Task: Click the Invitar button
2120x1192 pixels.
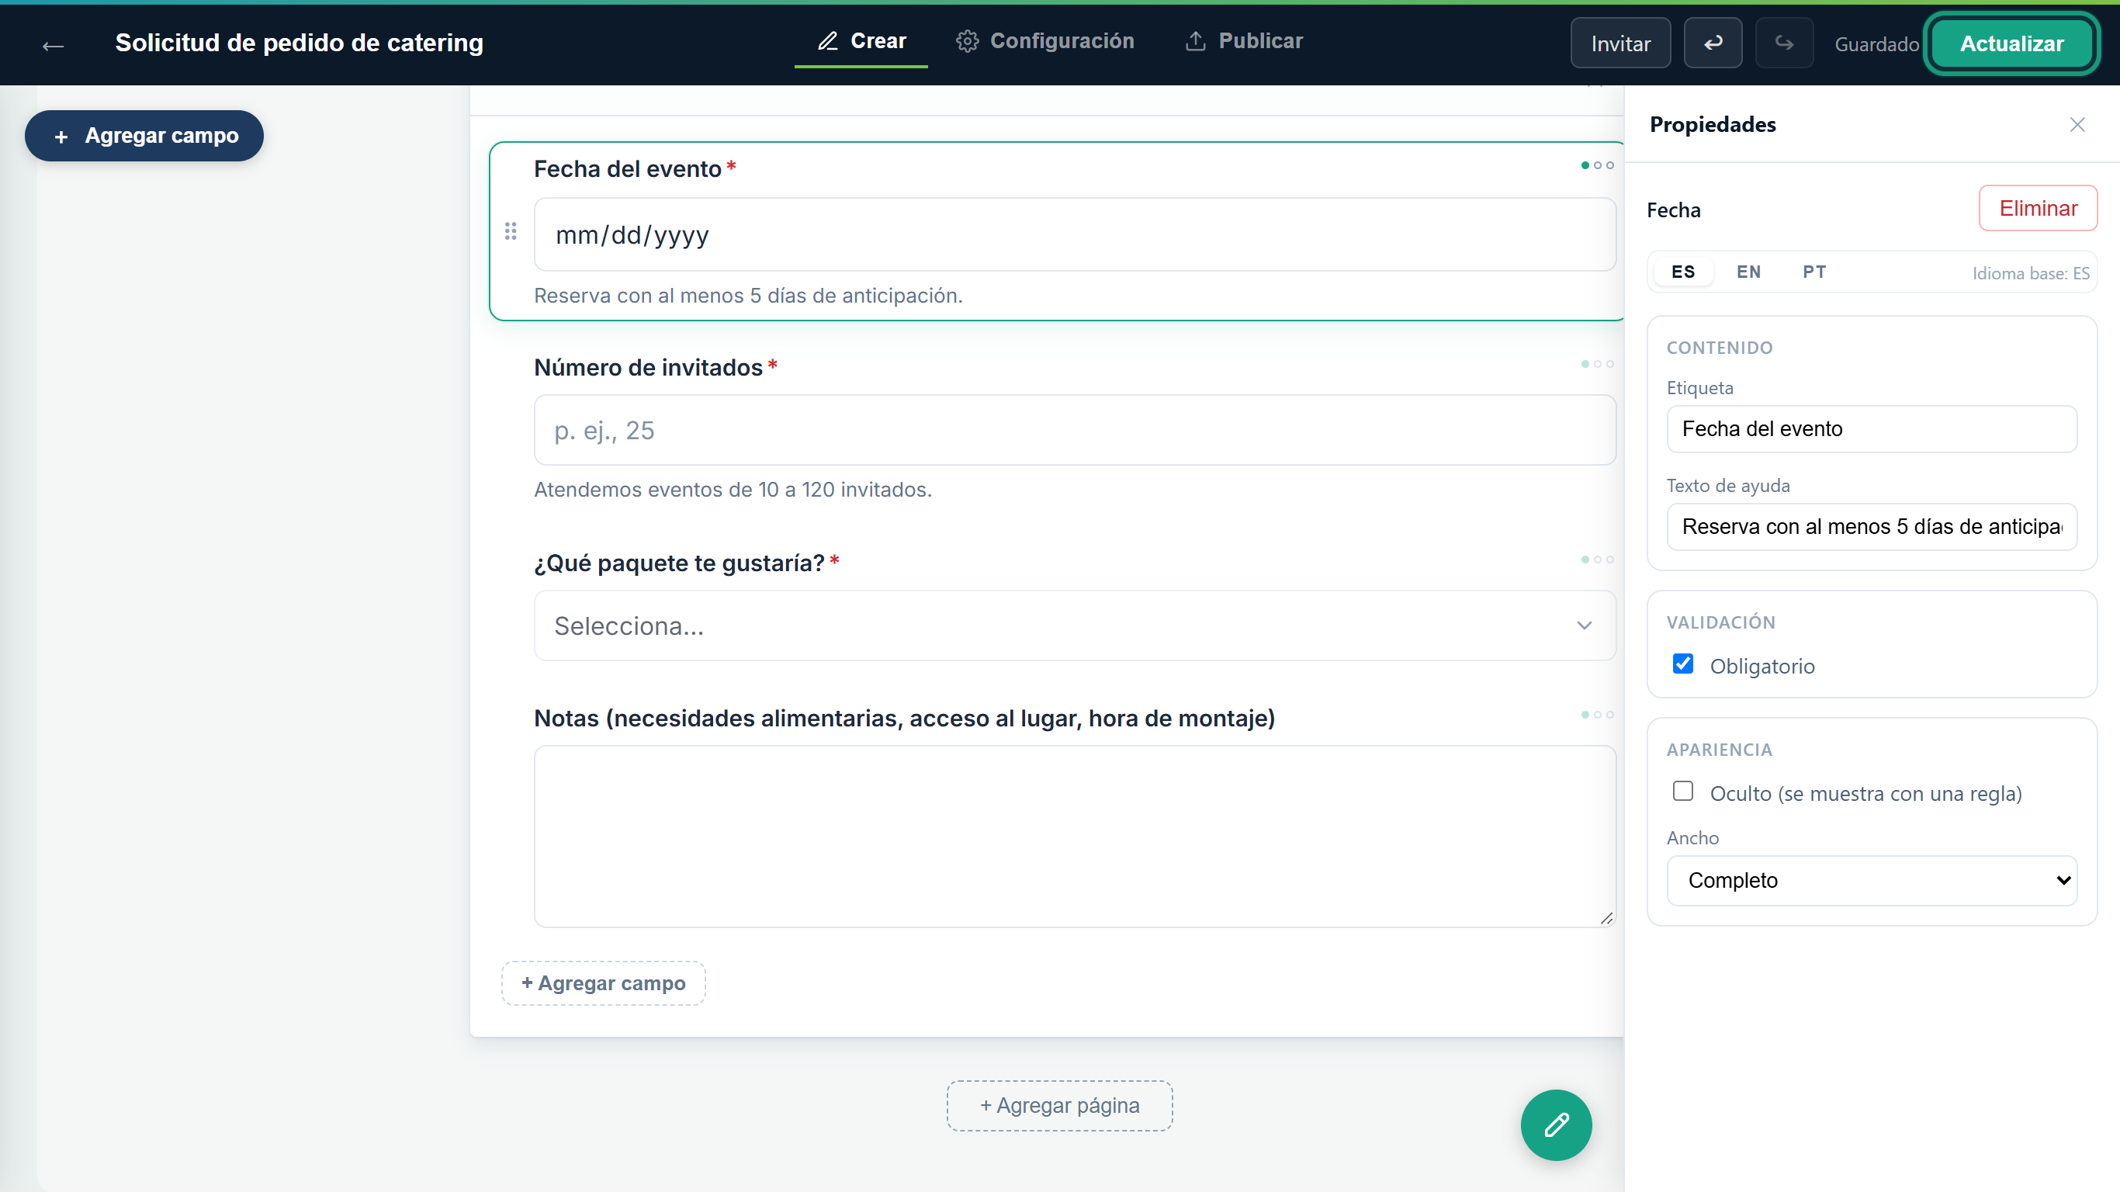Action: coord(1619,43)
